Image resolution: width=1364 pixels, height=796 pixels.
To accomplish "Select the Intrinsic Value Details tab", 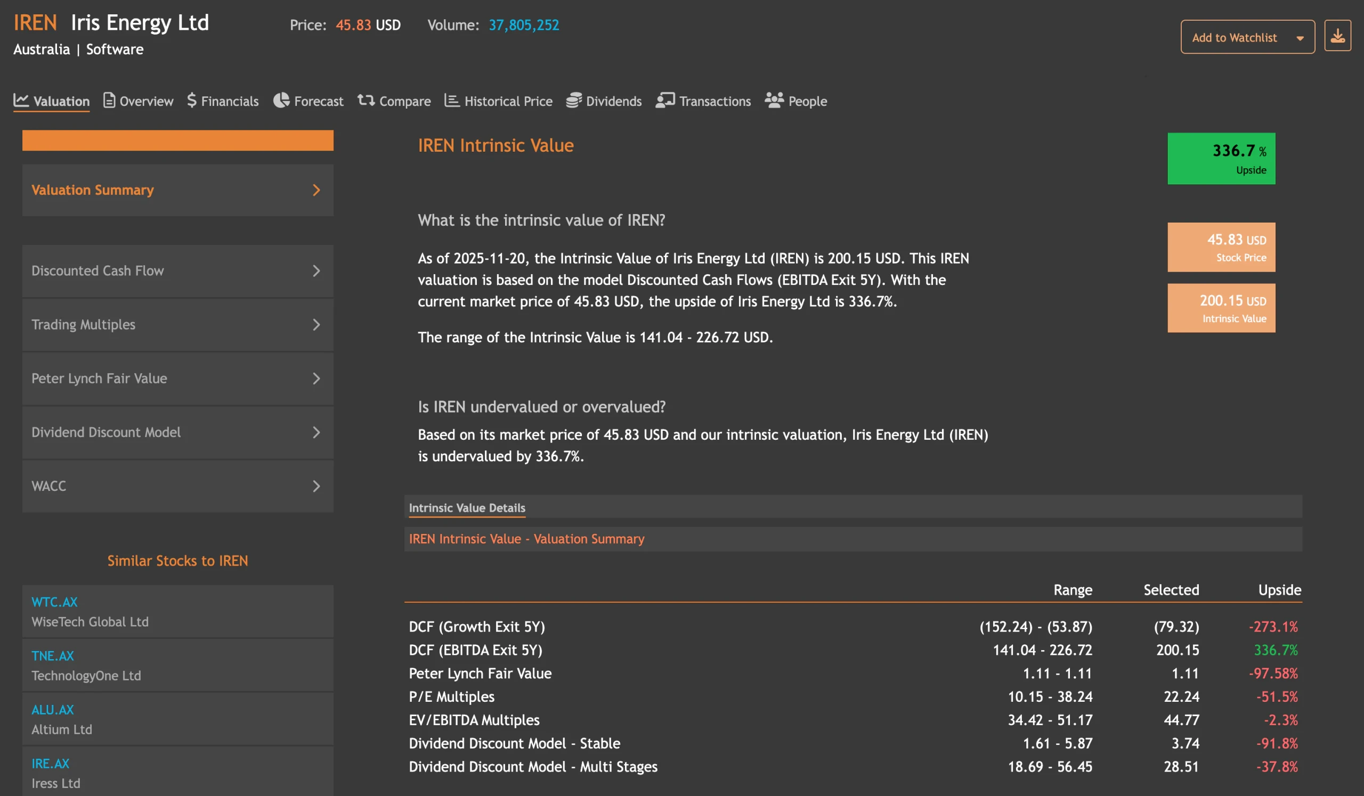I will coord(467,508).
